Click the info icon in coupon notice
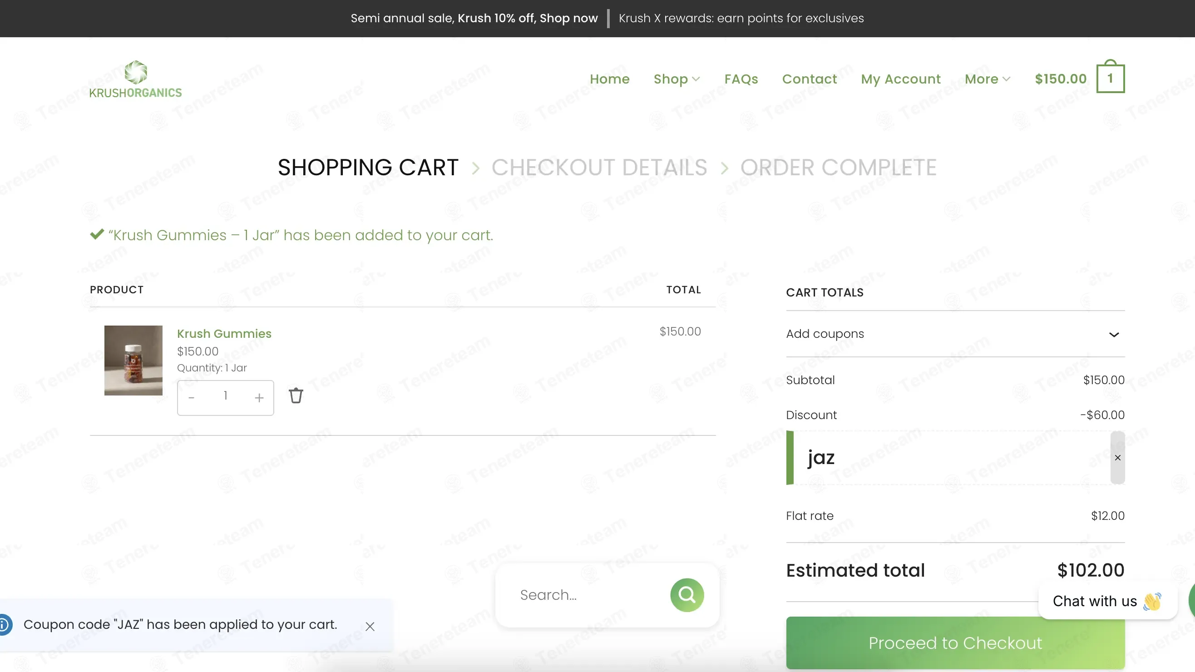This screenshot has width=1195, height=672. pos(4,625)
